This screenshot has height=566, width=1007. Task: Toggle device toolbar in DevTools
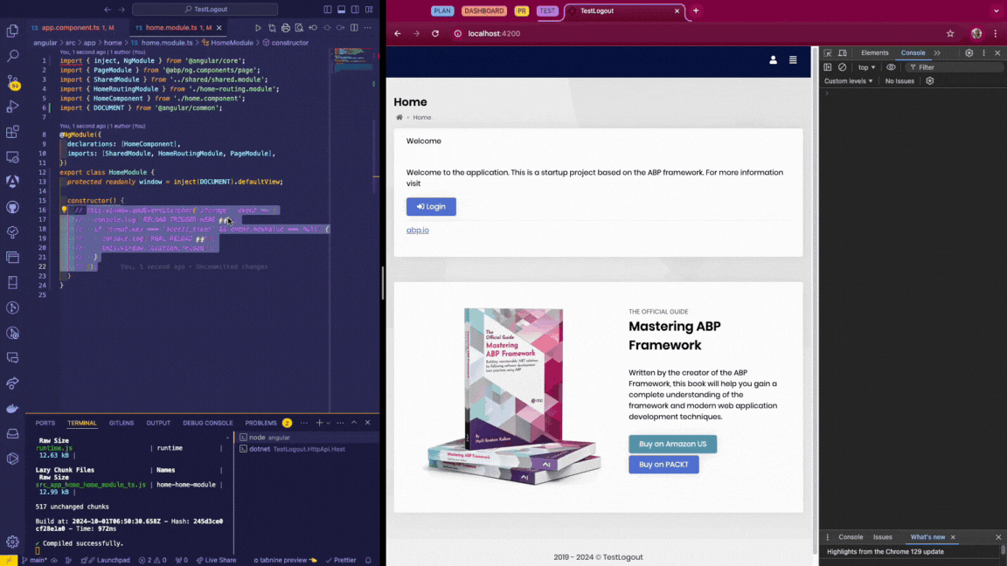[842, 53]
